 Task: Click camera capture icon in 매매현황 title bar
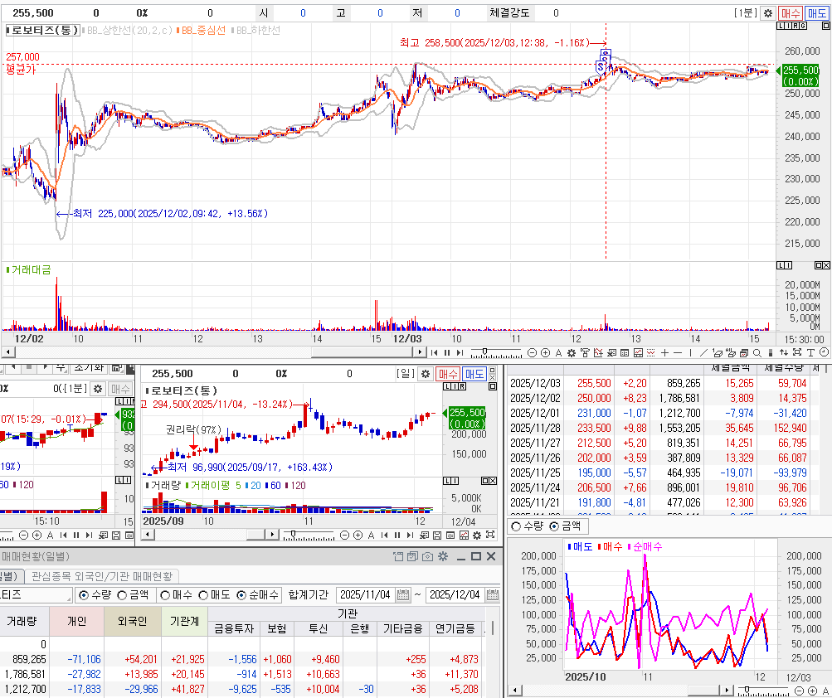pos(428,556)
